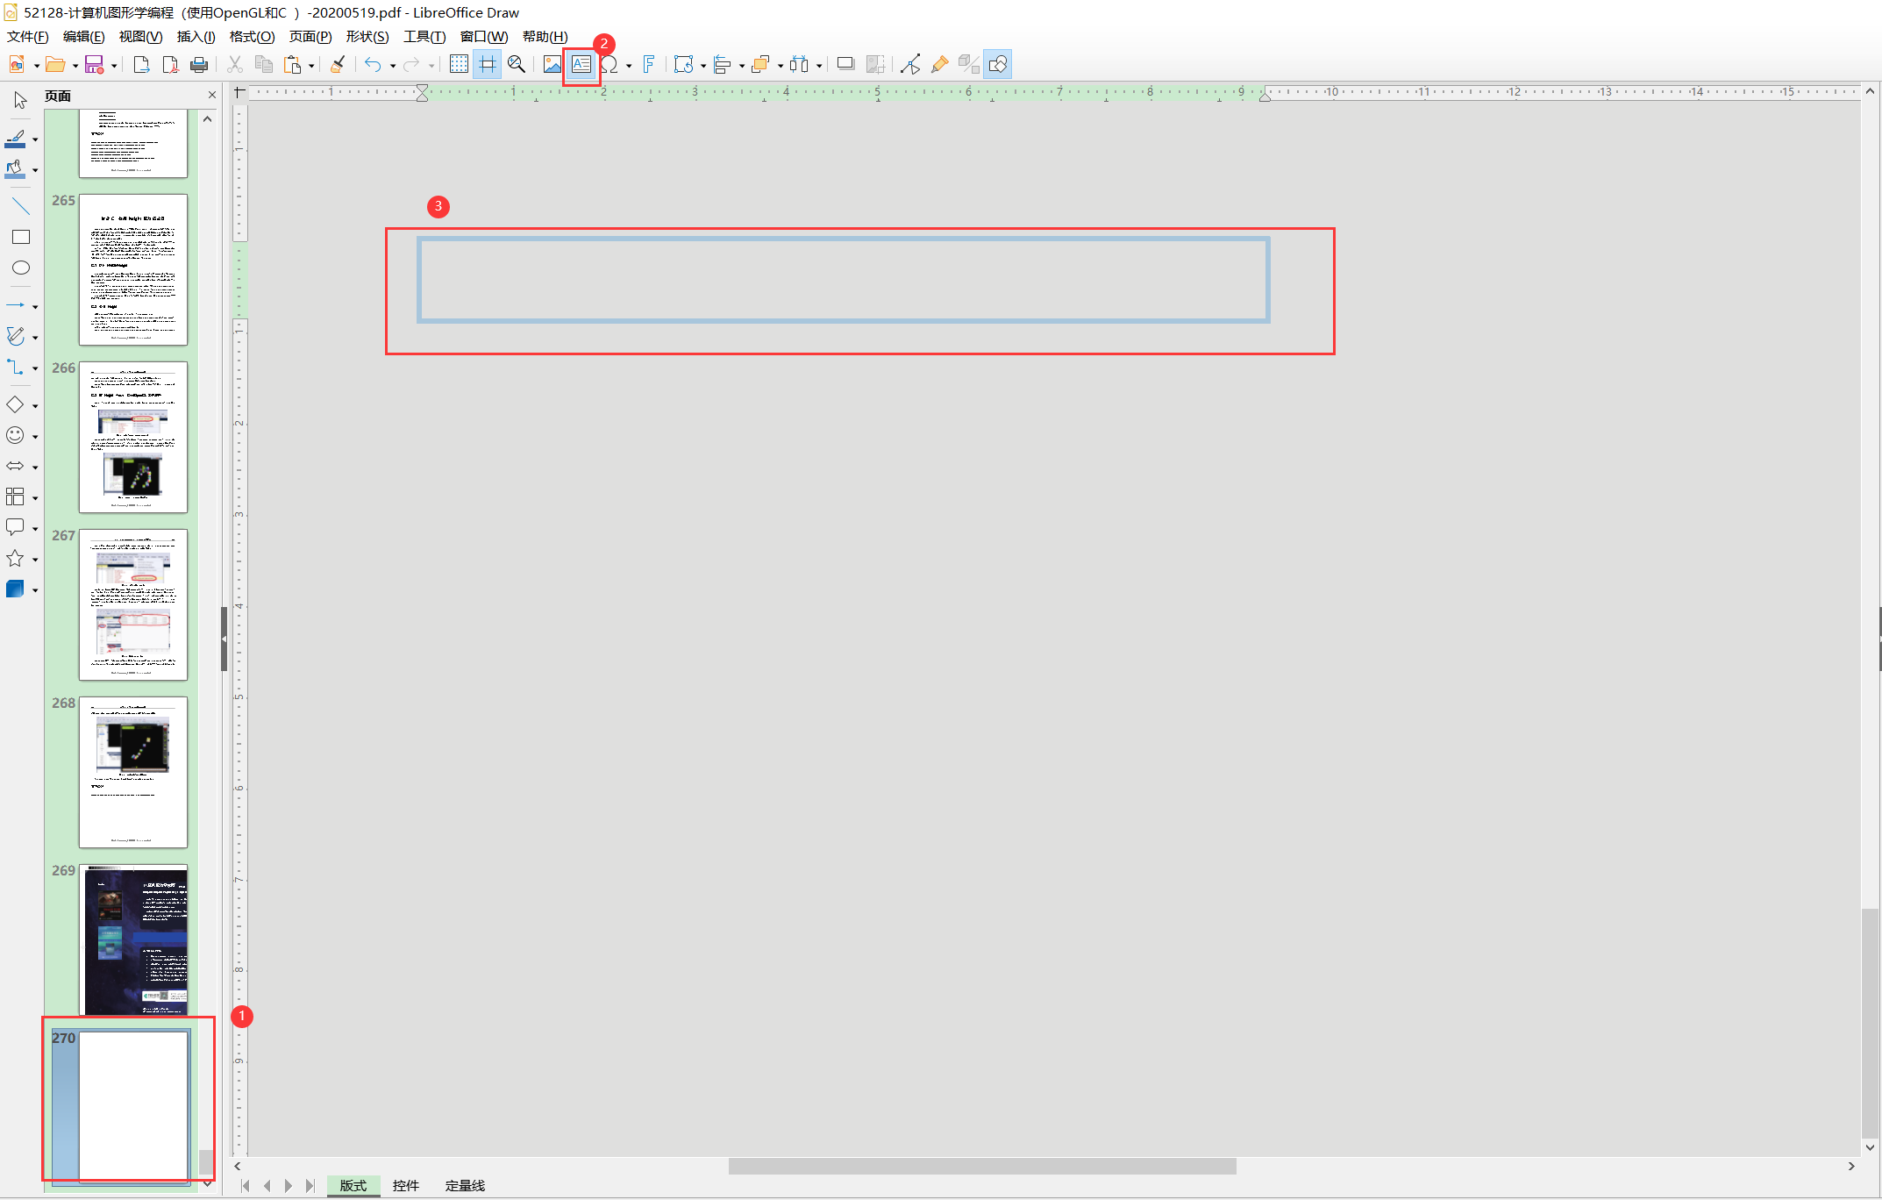The height and width of the screenshot is (1200, 1882).
Task: Select the Lines and Arrows tool
Action: coord(16,305)
